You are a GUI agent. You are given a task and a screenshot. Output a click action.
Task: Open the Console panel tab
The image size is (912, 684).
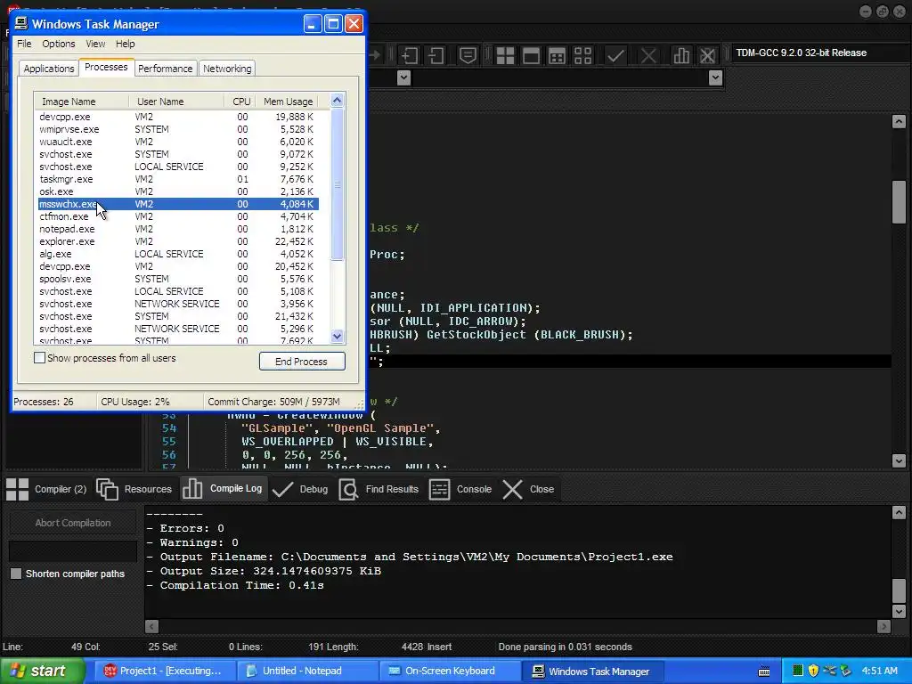click(460, 489)
